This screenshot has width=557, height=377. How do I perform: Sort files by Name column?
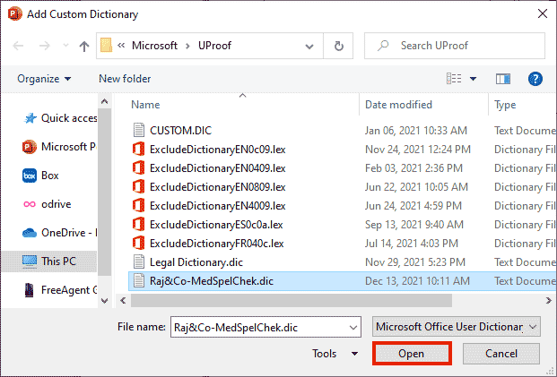(145, 105)
